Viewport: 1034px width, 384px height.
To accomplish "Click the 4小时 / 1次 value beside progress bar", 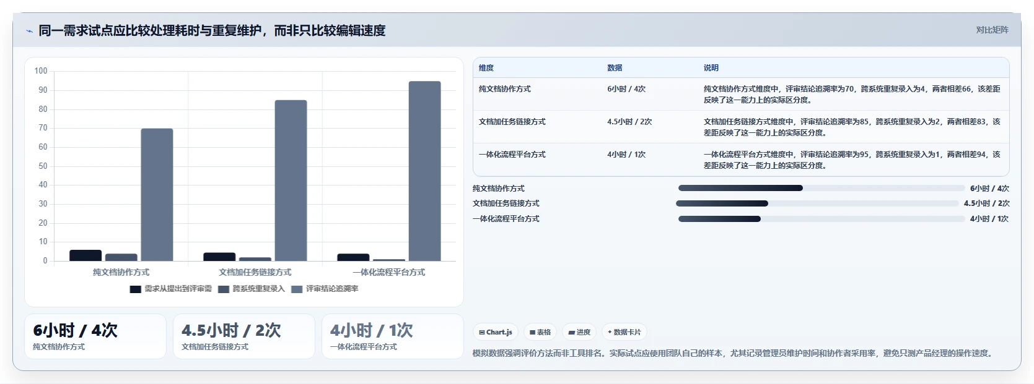I will coord(989,219).
